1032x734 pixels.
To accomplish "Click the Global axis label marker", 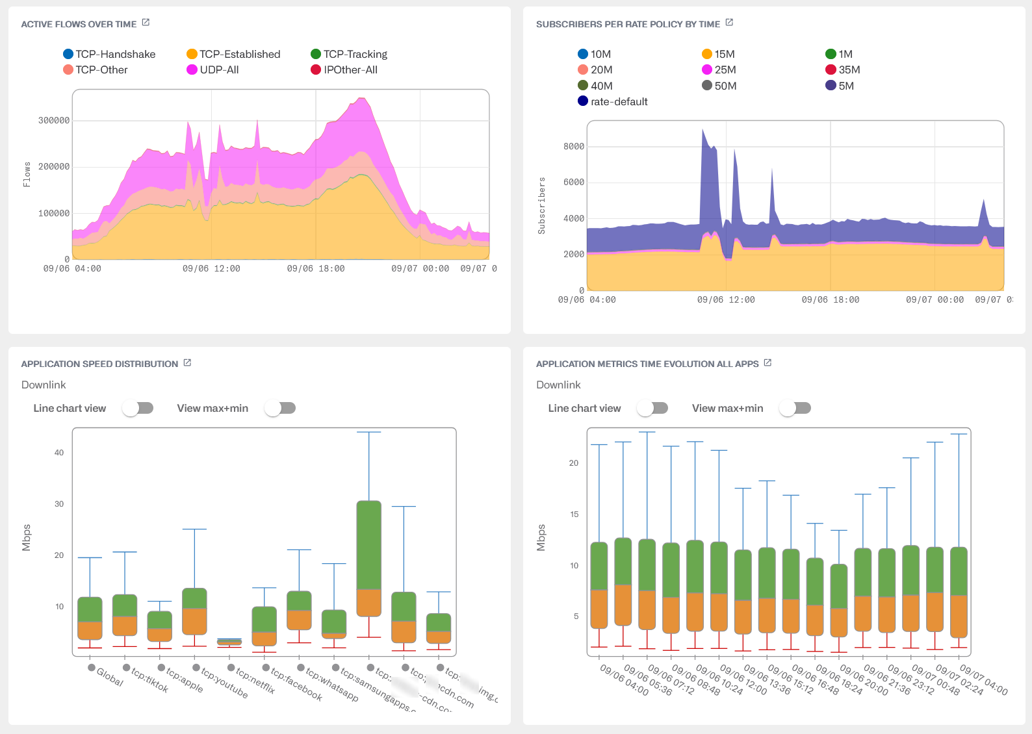I will [x=92, y=667].
